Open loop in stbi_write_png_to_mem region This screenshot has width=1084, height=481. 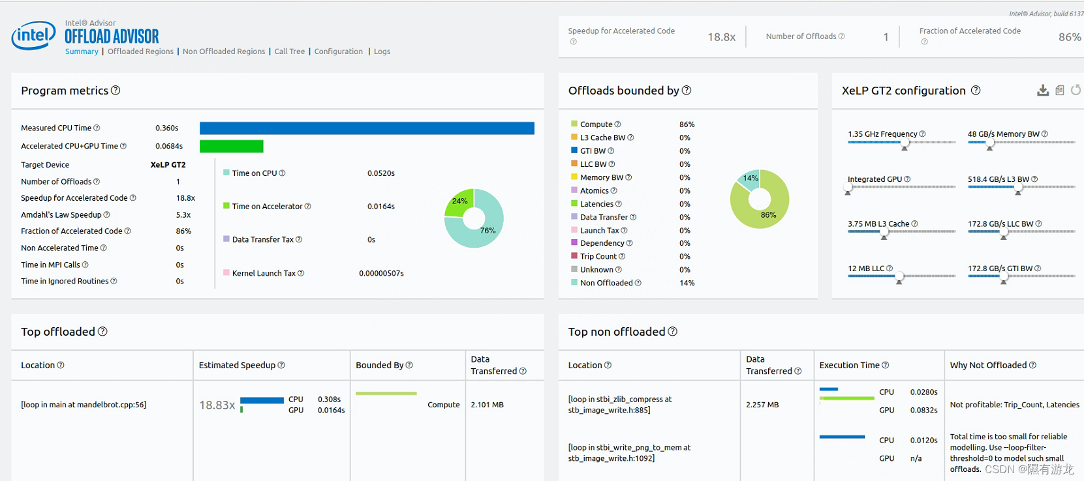(x=629, y=453)
